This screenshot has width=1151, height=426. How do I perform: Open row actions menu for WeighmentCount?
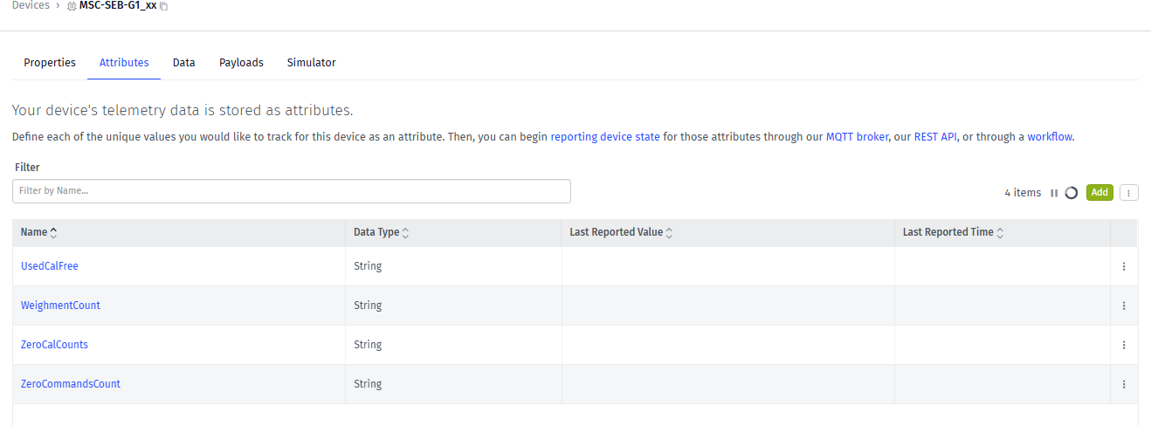click(1123, 306)
